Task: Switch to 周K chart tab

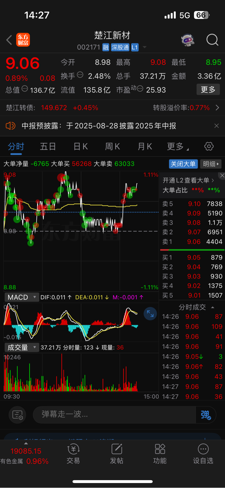Action: click(112, 146)
